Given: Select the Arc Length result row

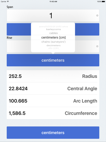Looking at the screenshot, I should tap(53, 101).
